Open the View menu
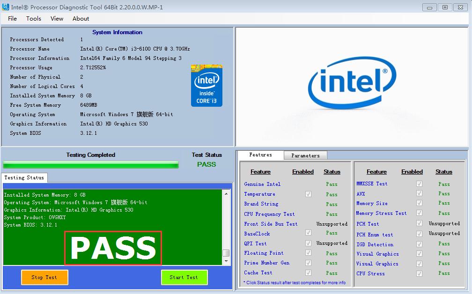Screen dimensions: 472x294 (x=57, y=19)
